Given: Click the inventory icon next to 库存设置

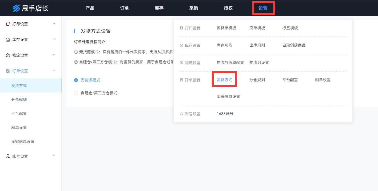Looking at the screenshot, I should tap(7, 39).
